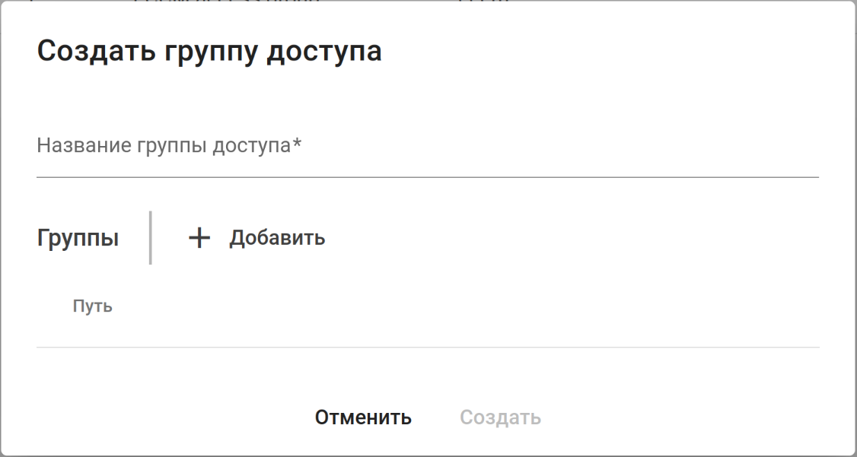
Task: Click the horizontal line under the Путь table
Action: coord(426,348)
